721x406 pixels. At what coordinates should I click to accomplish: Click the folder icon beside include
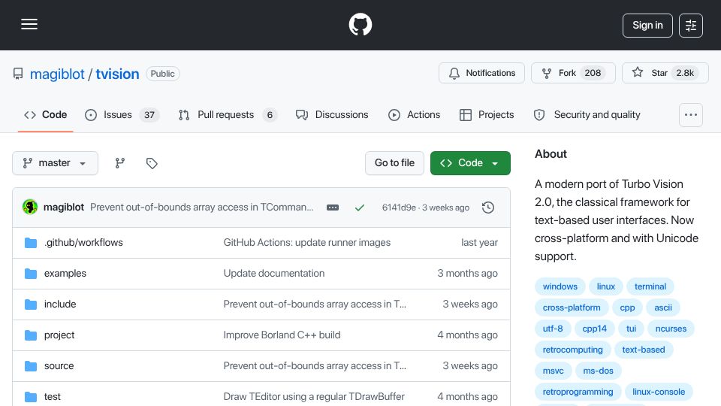[31, 304]
